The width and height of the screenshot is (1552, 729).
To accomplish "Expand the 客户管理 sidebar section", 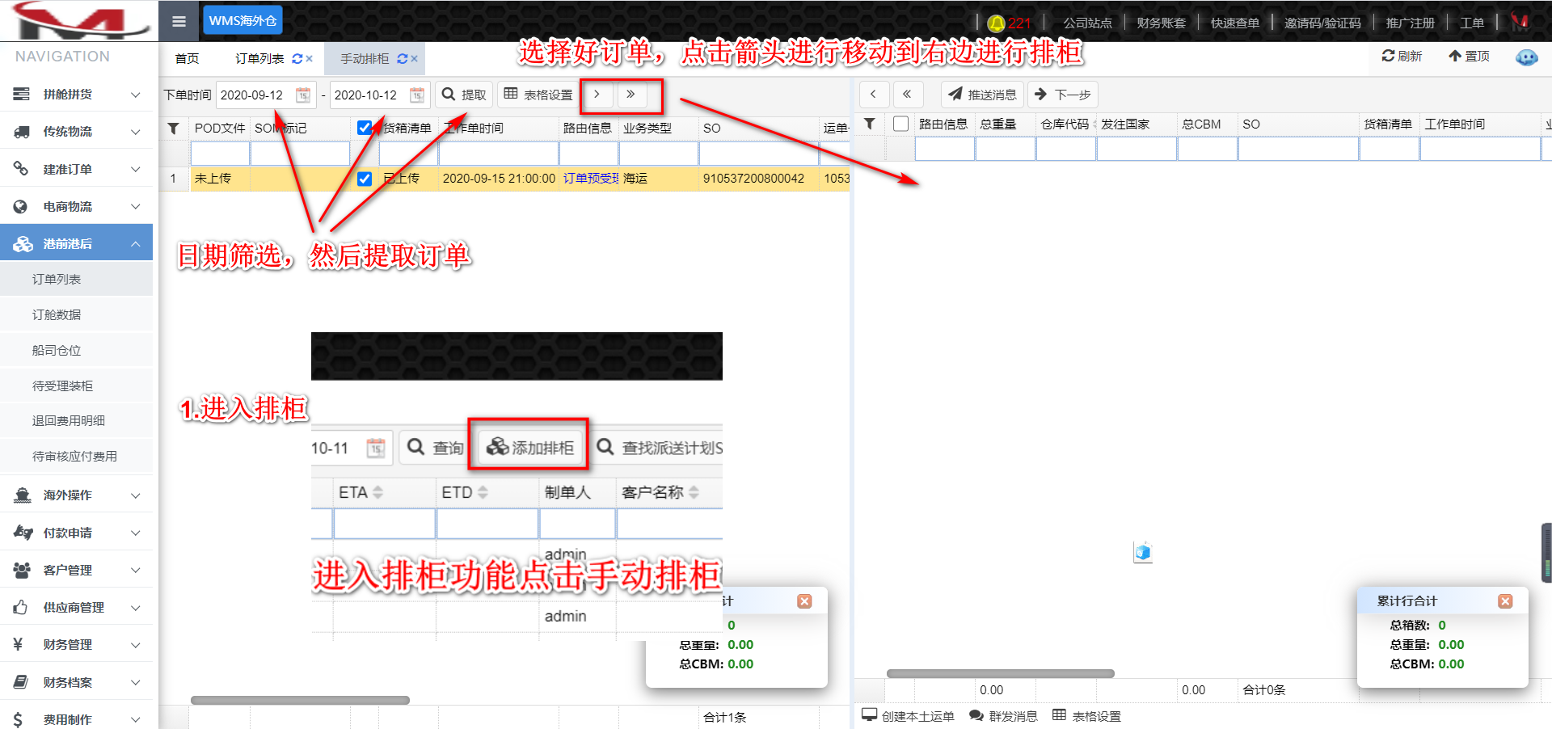I will click(77, 570).
